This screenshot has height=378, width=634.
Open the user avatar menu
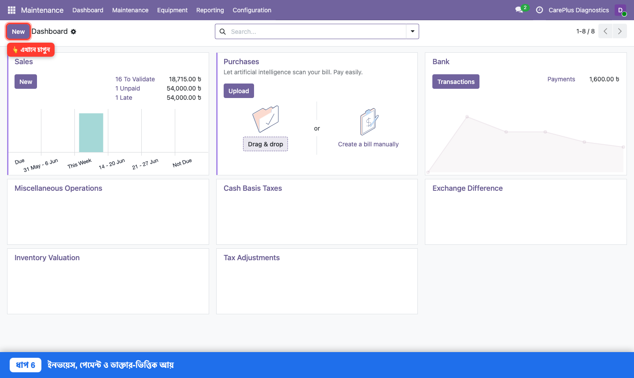(x=620, y=10)
